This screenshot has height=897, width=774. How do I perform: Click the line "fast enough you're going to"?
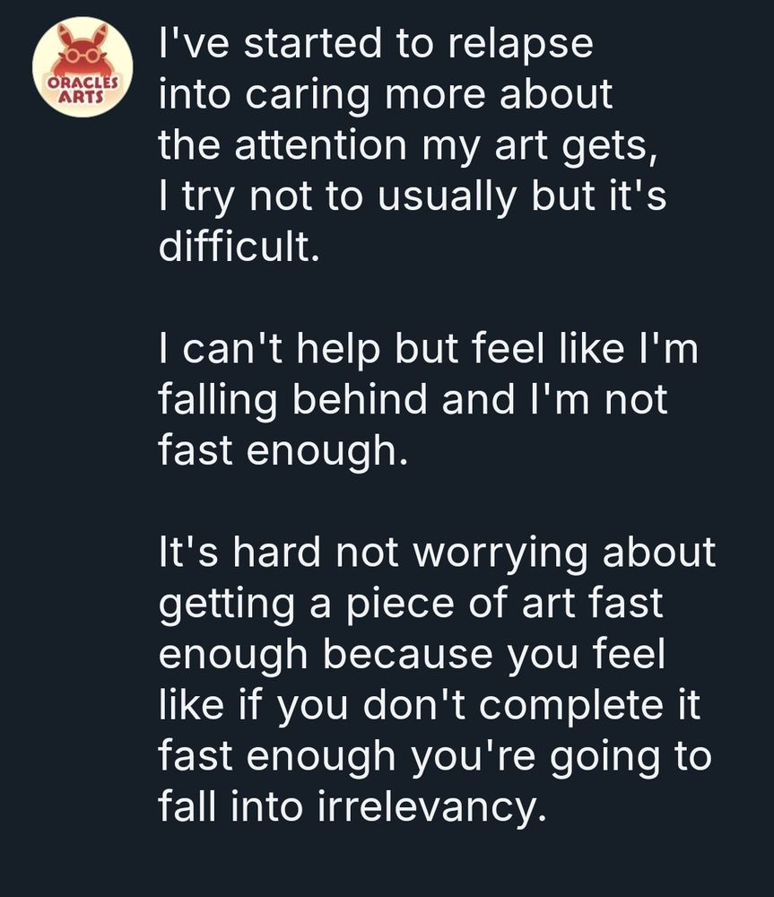tap(435, 756)
